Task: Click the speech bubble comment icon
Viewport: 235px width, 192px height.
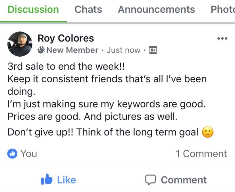Action: (x=151, y=180)
